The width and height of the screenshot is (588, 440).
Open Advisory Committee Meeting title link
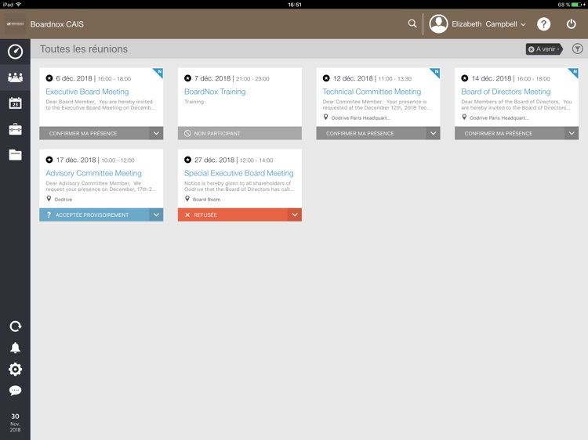[x=94, y=173]
